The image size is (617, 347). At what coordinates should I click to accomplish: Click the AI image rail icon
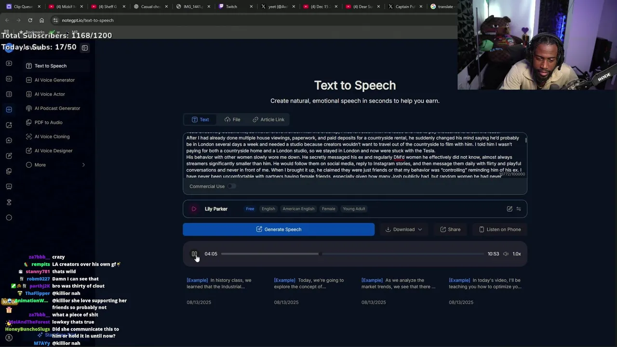coord(9,125)
